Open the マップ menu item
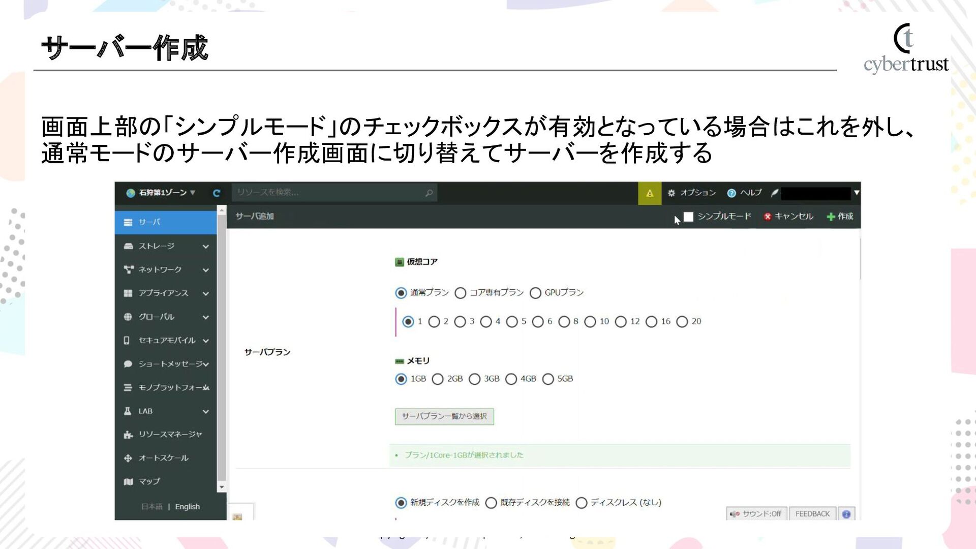976x549 pixels. pyautogui.click(x=166, y=481)
